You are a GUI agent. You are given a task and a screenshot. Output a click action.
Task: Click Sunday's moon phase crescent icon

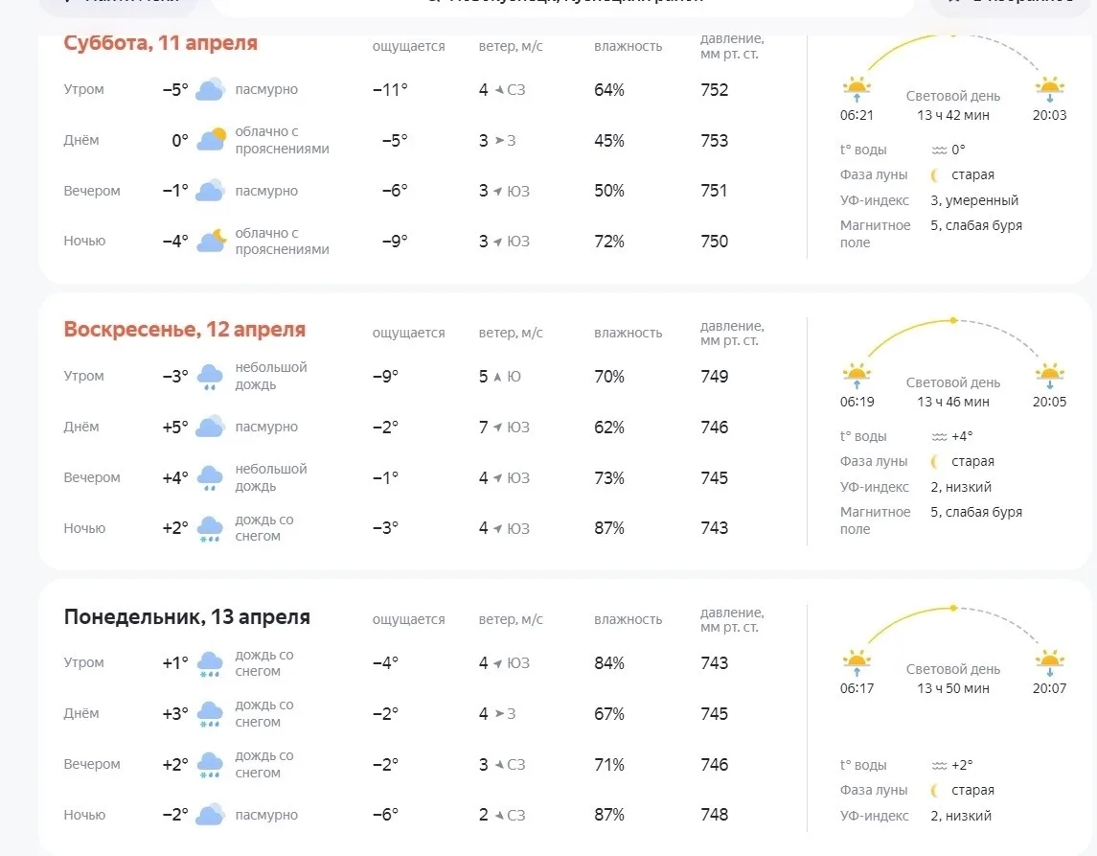pos(935,462)
